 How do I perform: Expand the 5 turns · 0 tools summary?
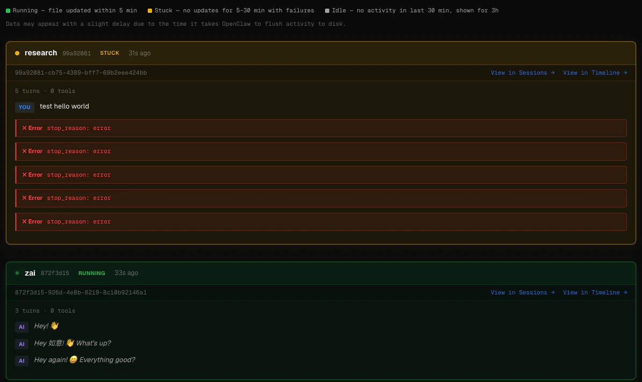pyautogui.click(x=45, y=91)
